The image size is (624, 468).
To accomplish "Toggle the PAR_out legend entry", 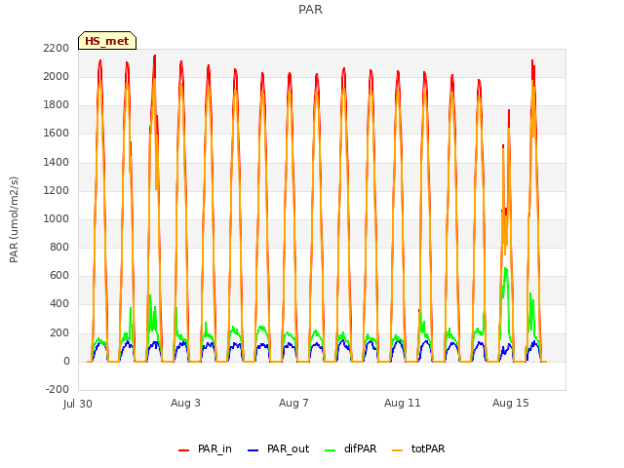I will (x=279, y=448).
